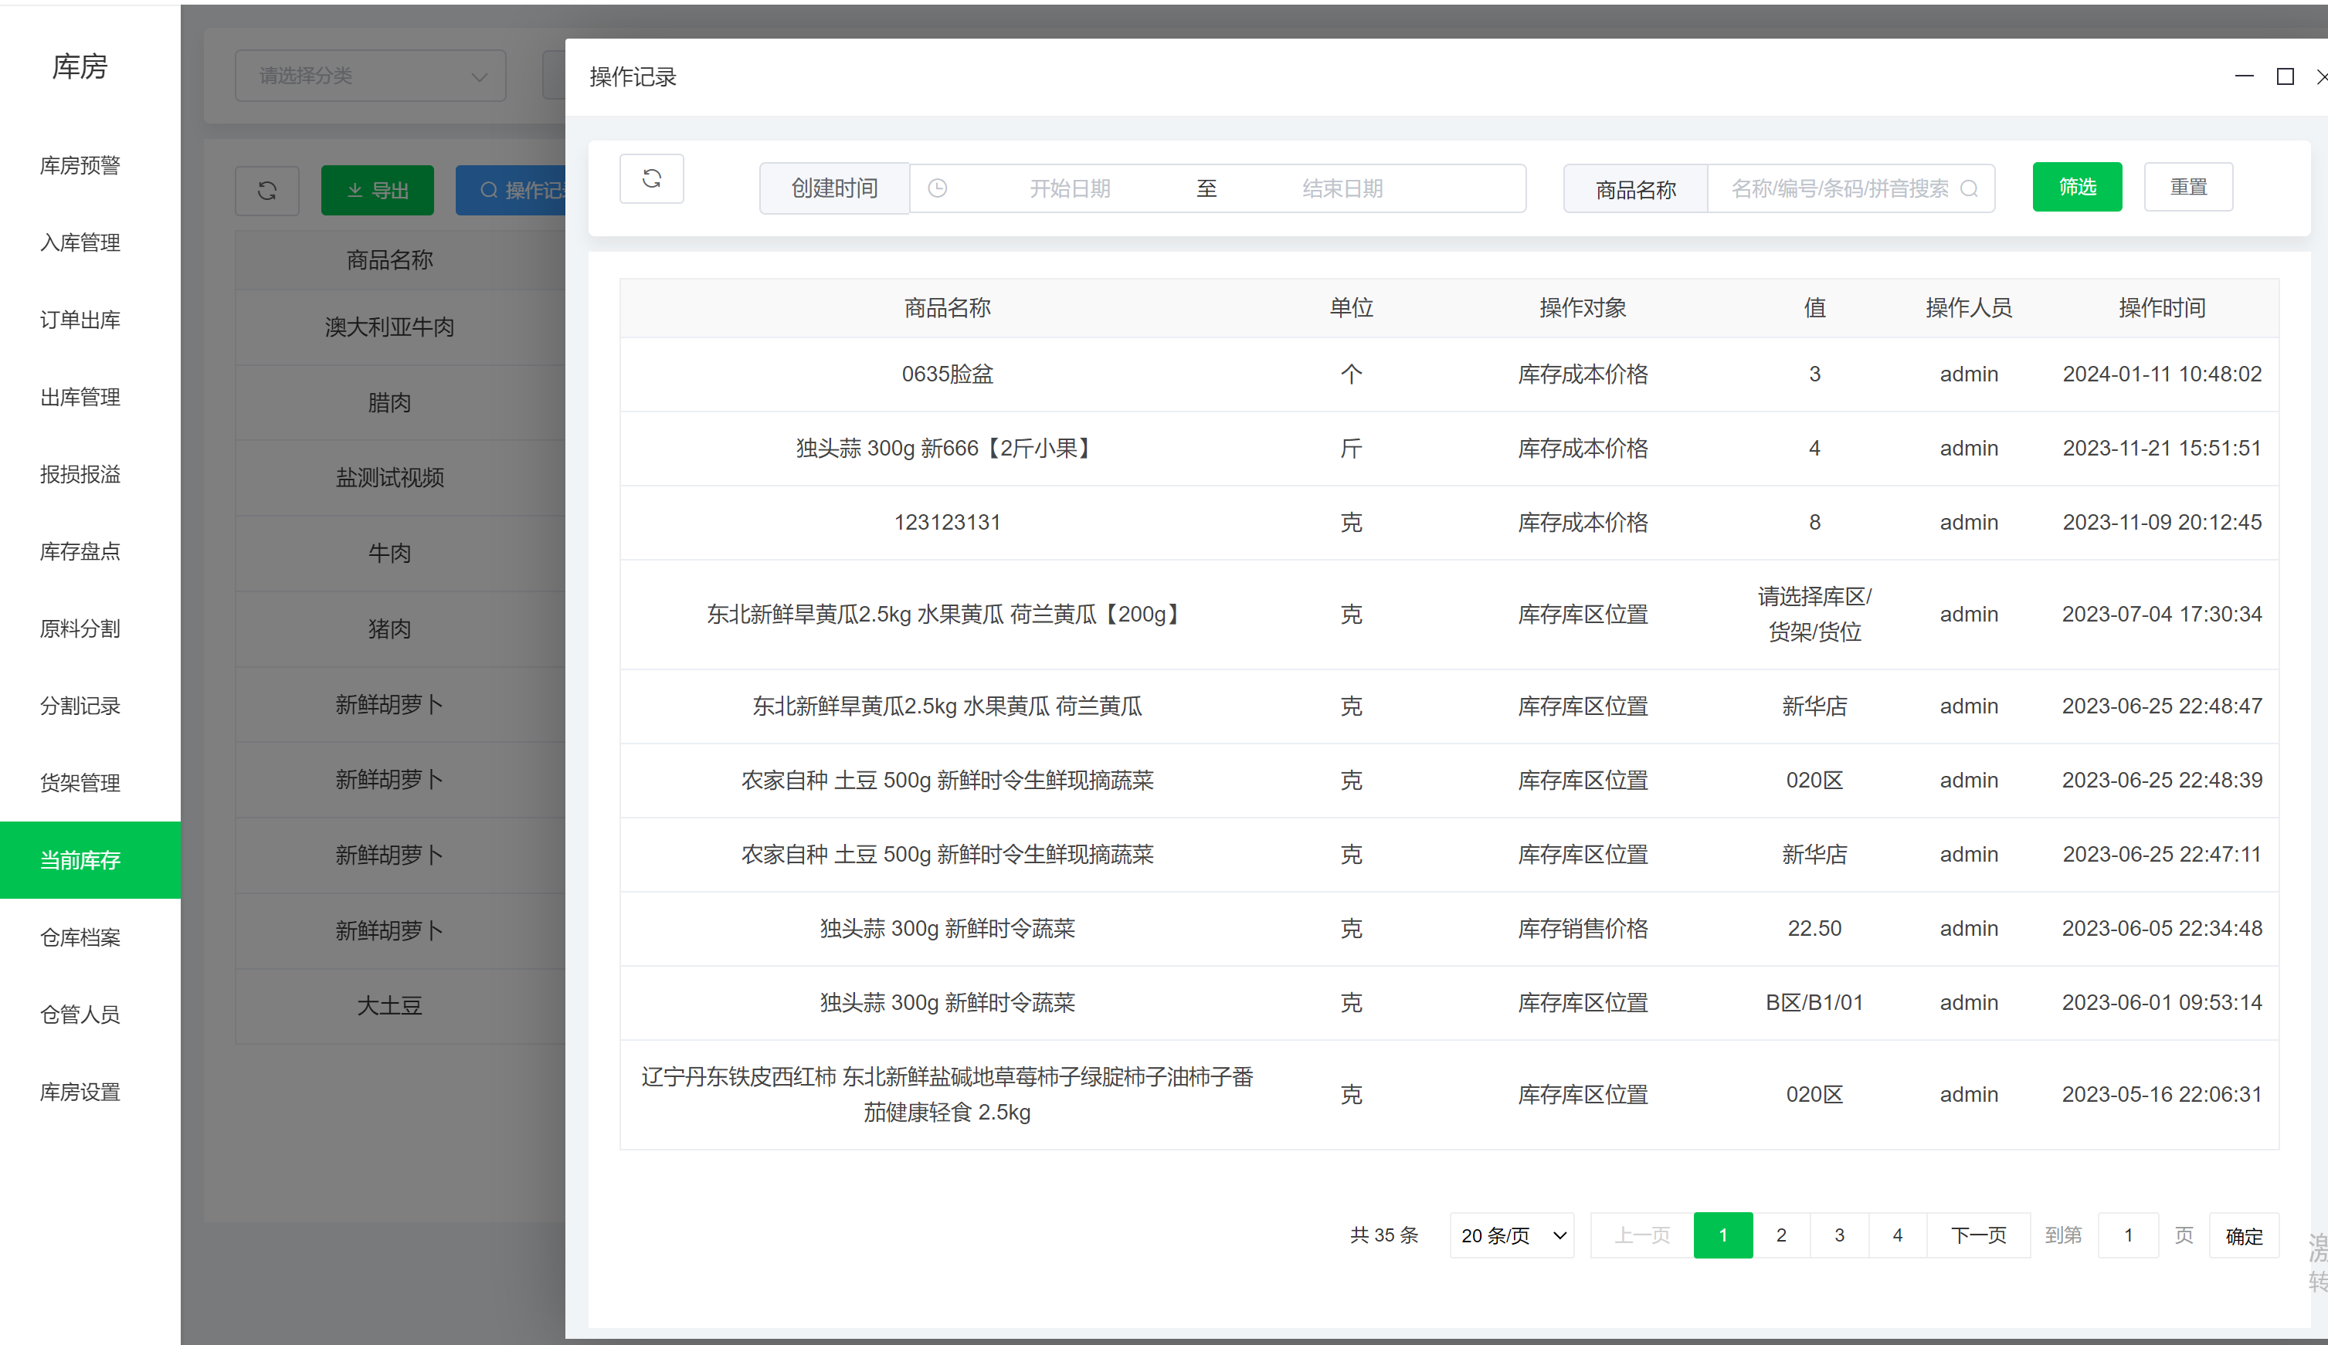Open 货架管理 from the sidebar
The image size is (2328, 1345).
[x=80, y=782]
